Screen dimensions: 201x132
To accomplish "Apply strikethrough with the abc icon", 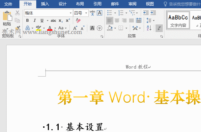I will (x=53, y=20).
